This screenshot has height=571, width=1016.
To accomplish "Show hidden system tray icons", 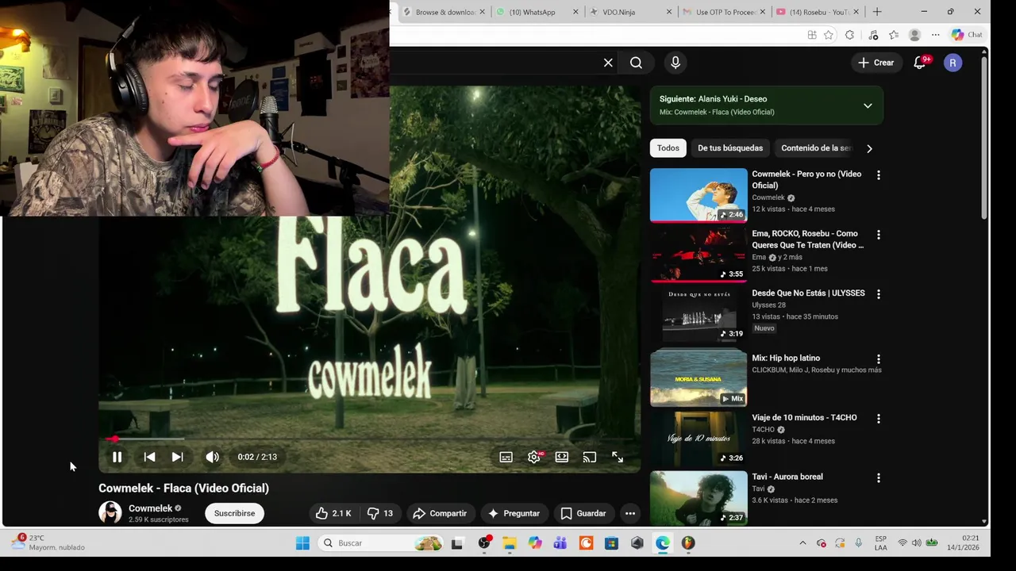I will (x=802, y=543).
